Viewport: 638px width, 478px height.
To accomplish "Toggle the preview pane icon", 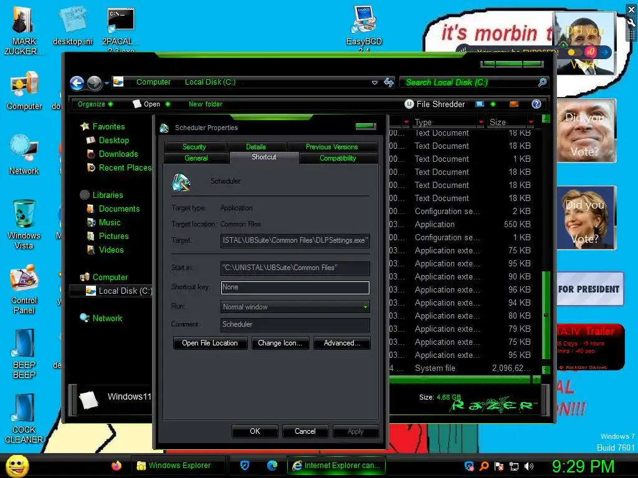I will point(514,104).
